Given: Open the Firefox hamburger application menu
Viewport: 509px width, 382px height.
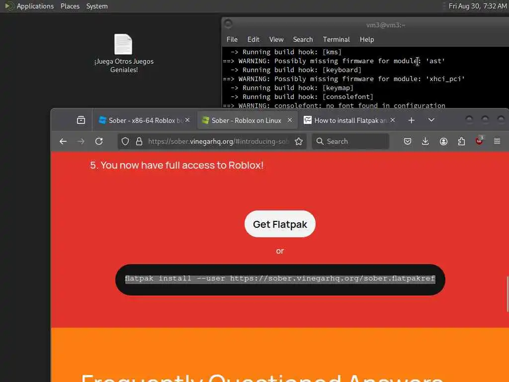Looking at the screenshot, I should click(x=497, y=141).
